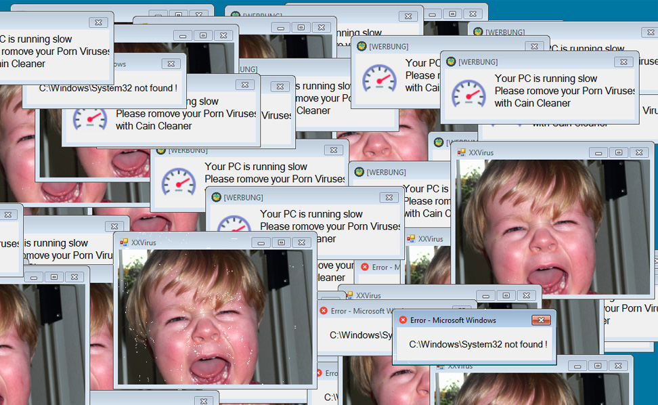Image resolution: width=658 pixels, height=405 pixels.
Task: Click 'ain Cleaner' text in the top-left corner dialog
Action: (22, 64)
